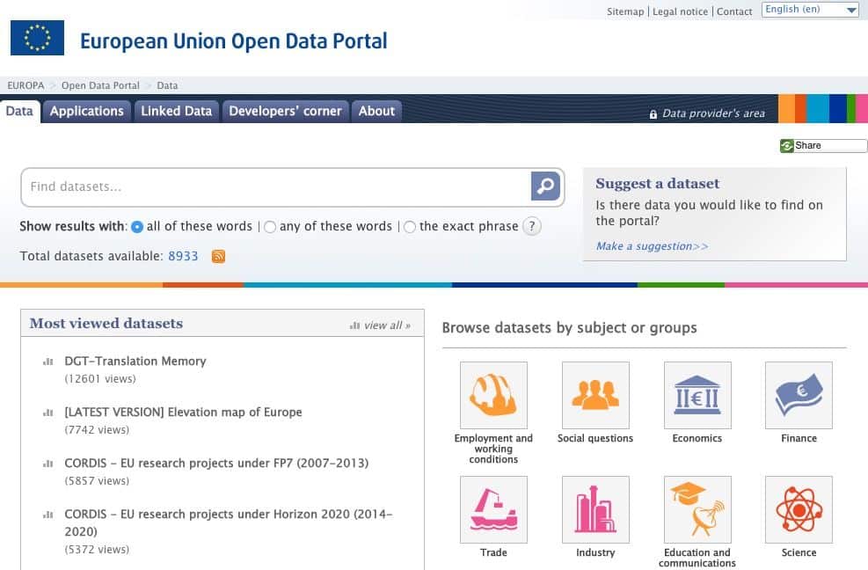Open [LATEST VERSION] Elevation map of Europe dataset
This screenshot has width=868, height=570.
click(183, 413)
